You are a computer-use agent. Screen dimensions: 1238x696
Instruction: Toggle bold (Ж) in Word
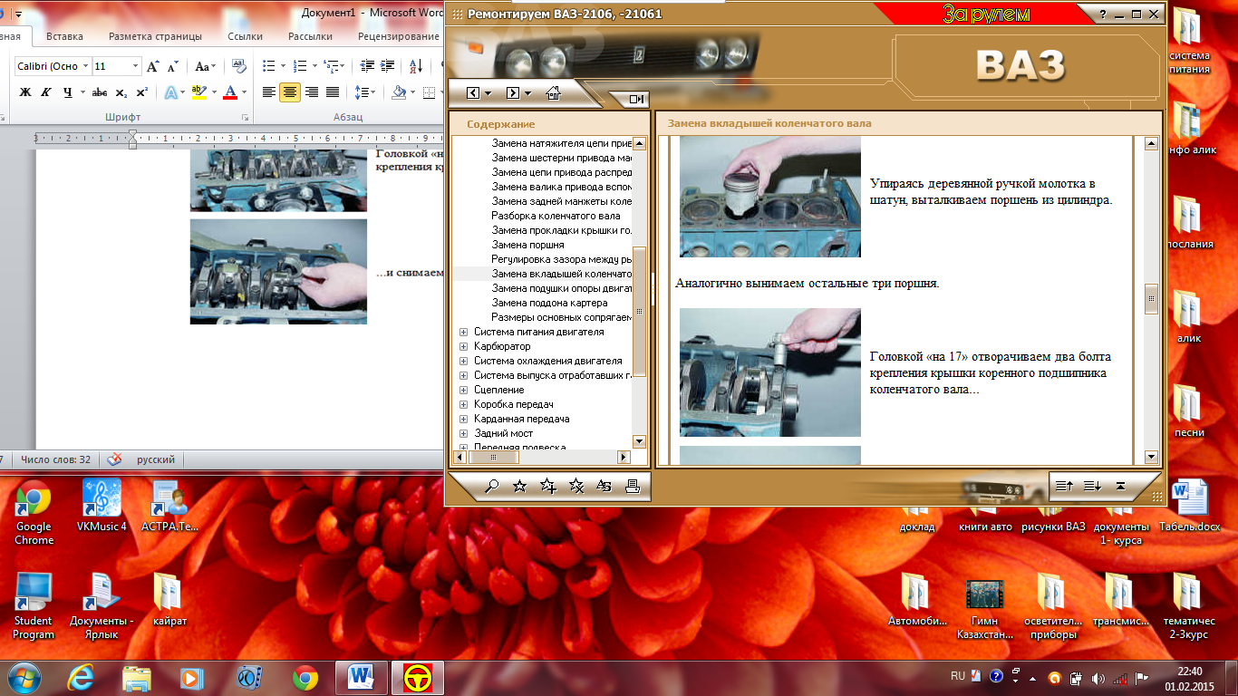pos(25,92)
